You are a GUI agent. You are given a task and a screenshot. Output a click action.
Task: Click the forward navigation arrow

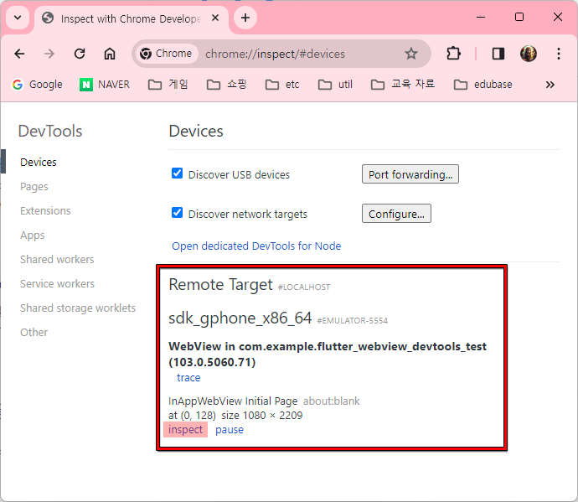(49, 54)
